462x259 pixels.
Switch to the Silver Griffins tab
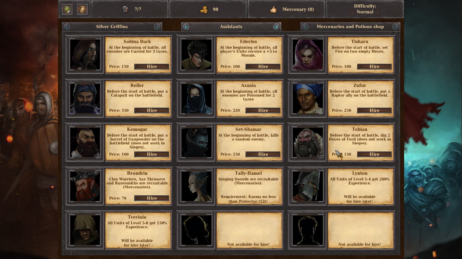click(x=112, y=27)
